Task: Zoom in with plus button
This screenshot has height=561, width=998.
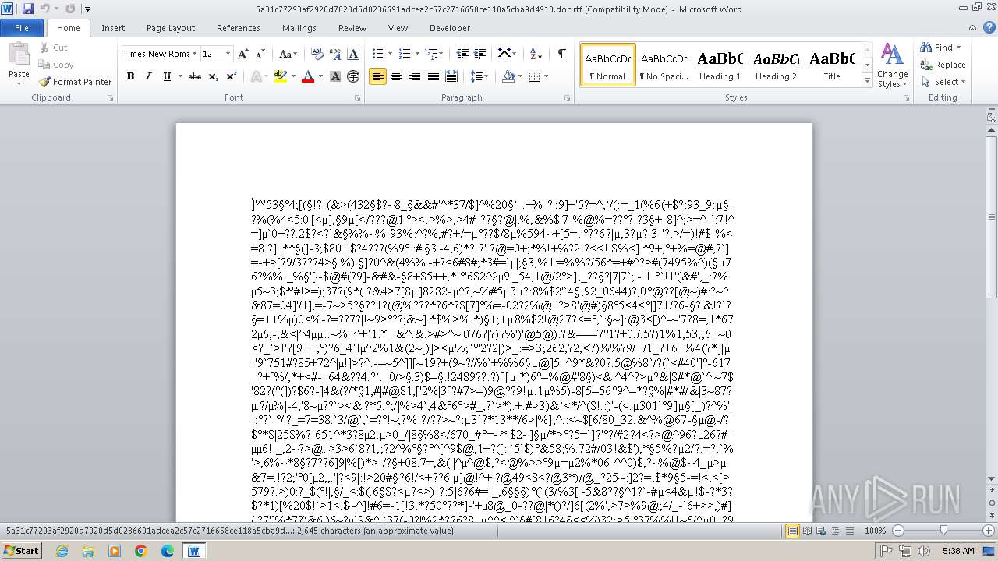Action: [x=988, y=531]
